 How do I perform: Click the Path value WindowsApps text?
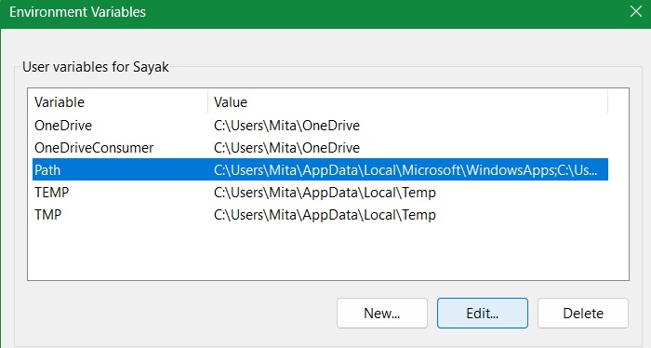(510, 170)
